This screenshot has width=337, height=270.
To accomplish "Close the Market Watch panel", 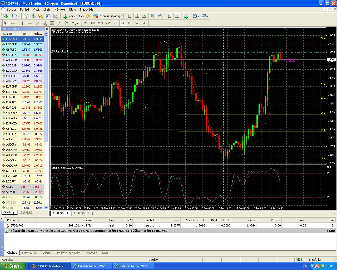I will [x=47, y=29].
